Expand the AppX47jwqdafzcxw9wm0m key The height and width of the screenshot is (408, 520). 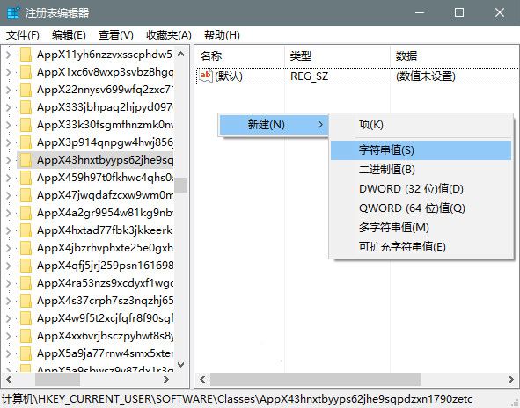coord(9,195)
